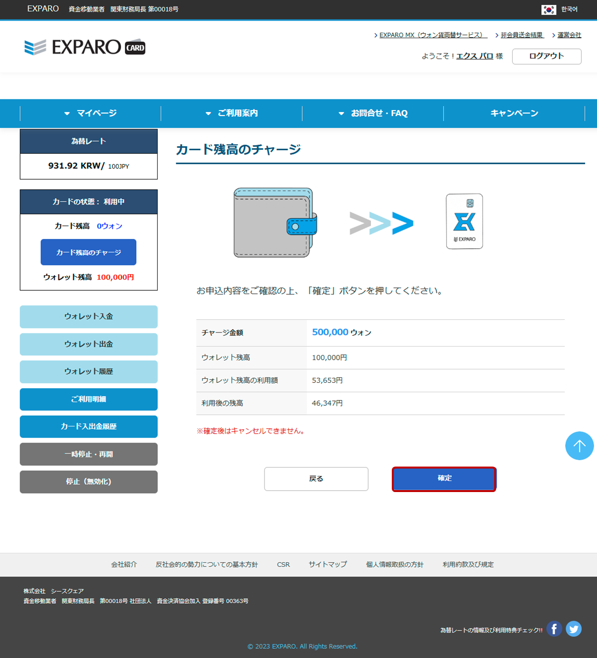Image resolution: width=597 pixels, height=658 pixels.
Task: Select 一時停止・再開 in the sidebar
Action: coord(89,454)
